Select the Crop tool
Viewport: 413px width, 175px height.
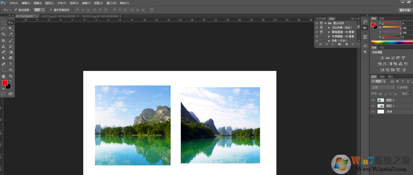4,34
